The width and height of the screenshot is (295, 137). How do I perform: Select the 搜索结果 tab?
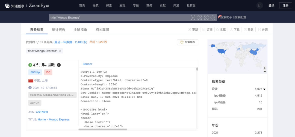[37, 30]
